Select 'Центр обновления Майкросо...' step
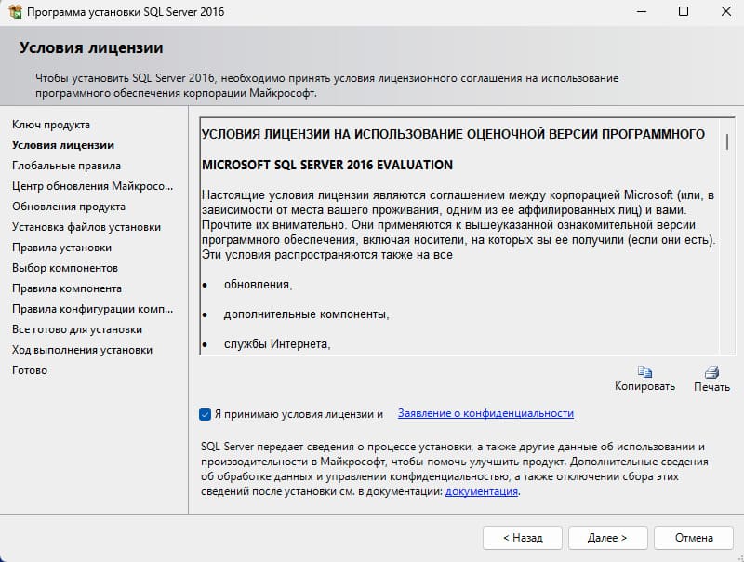The image size is (744, 562). (x=92, y=186)
